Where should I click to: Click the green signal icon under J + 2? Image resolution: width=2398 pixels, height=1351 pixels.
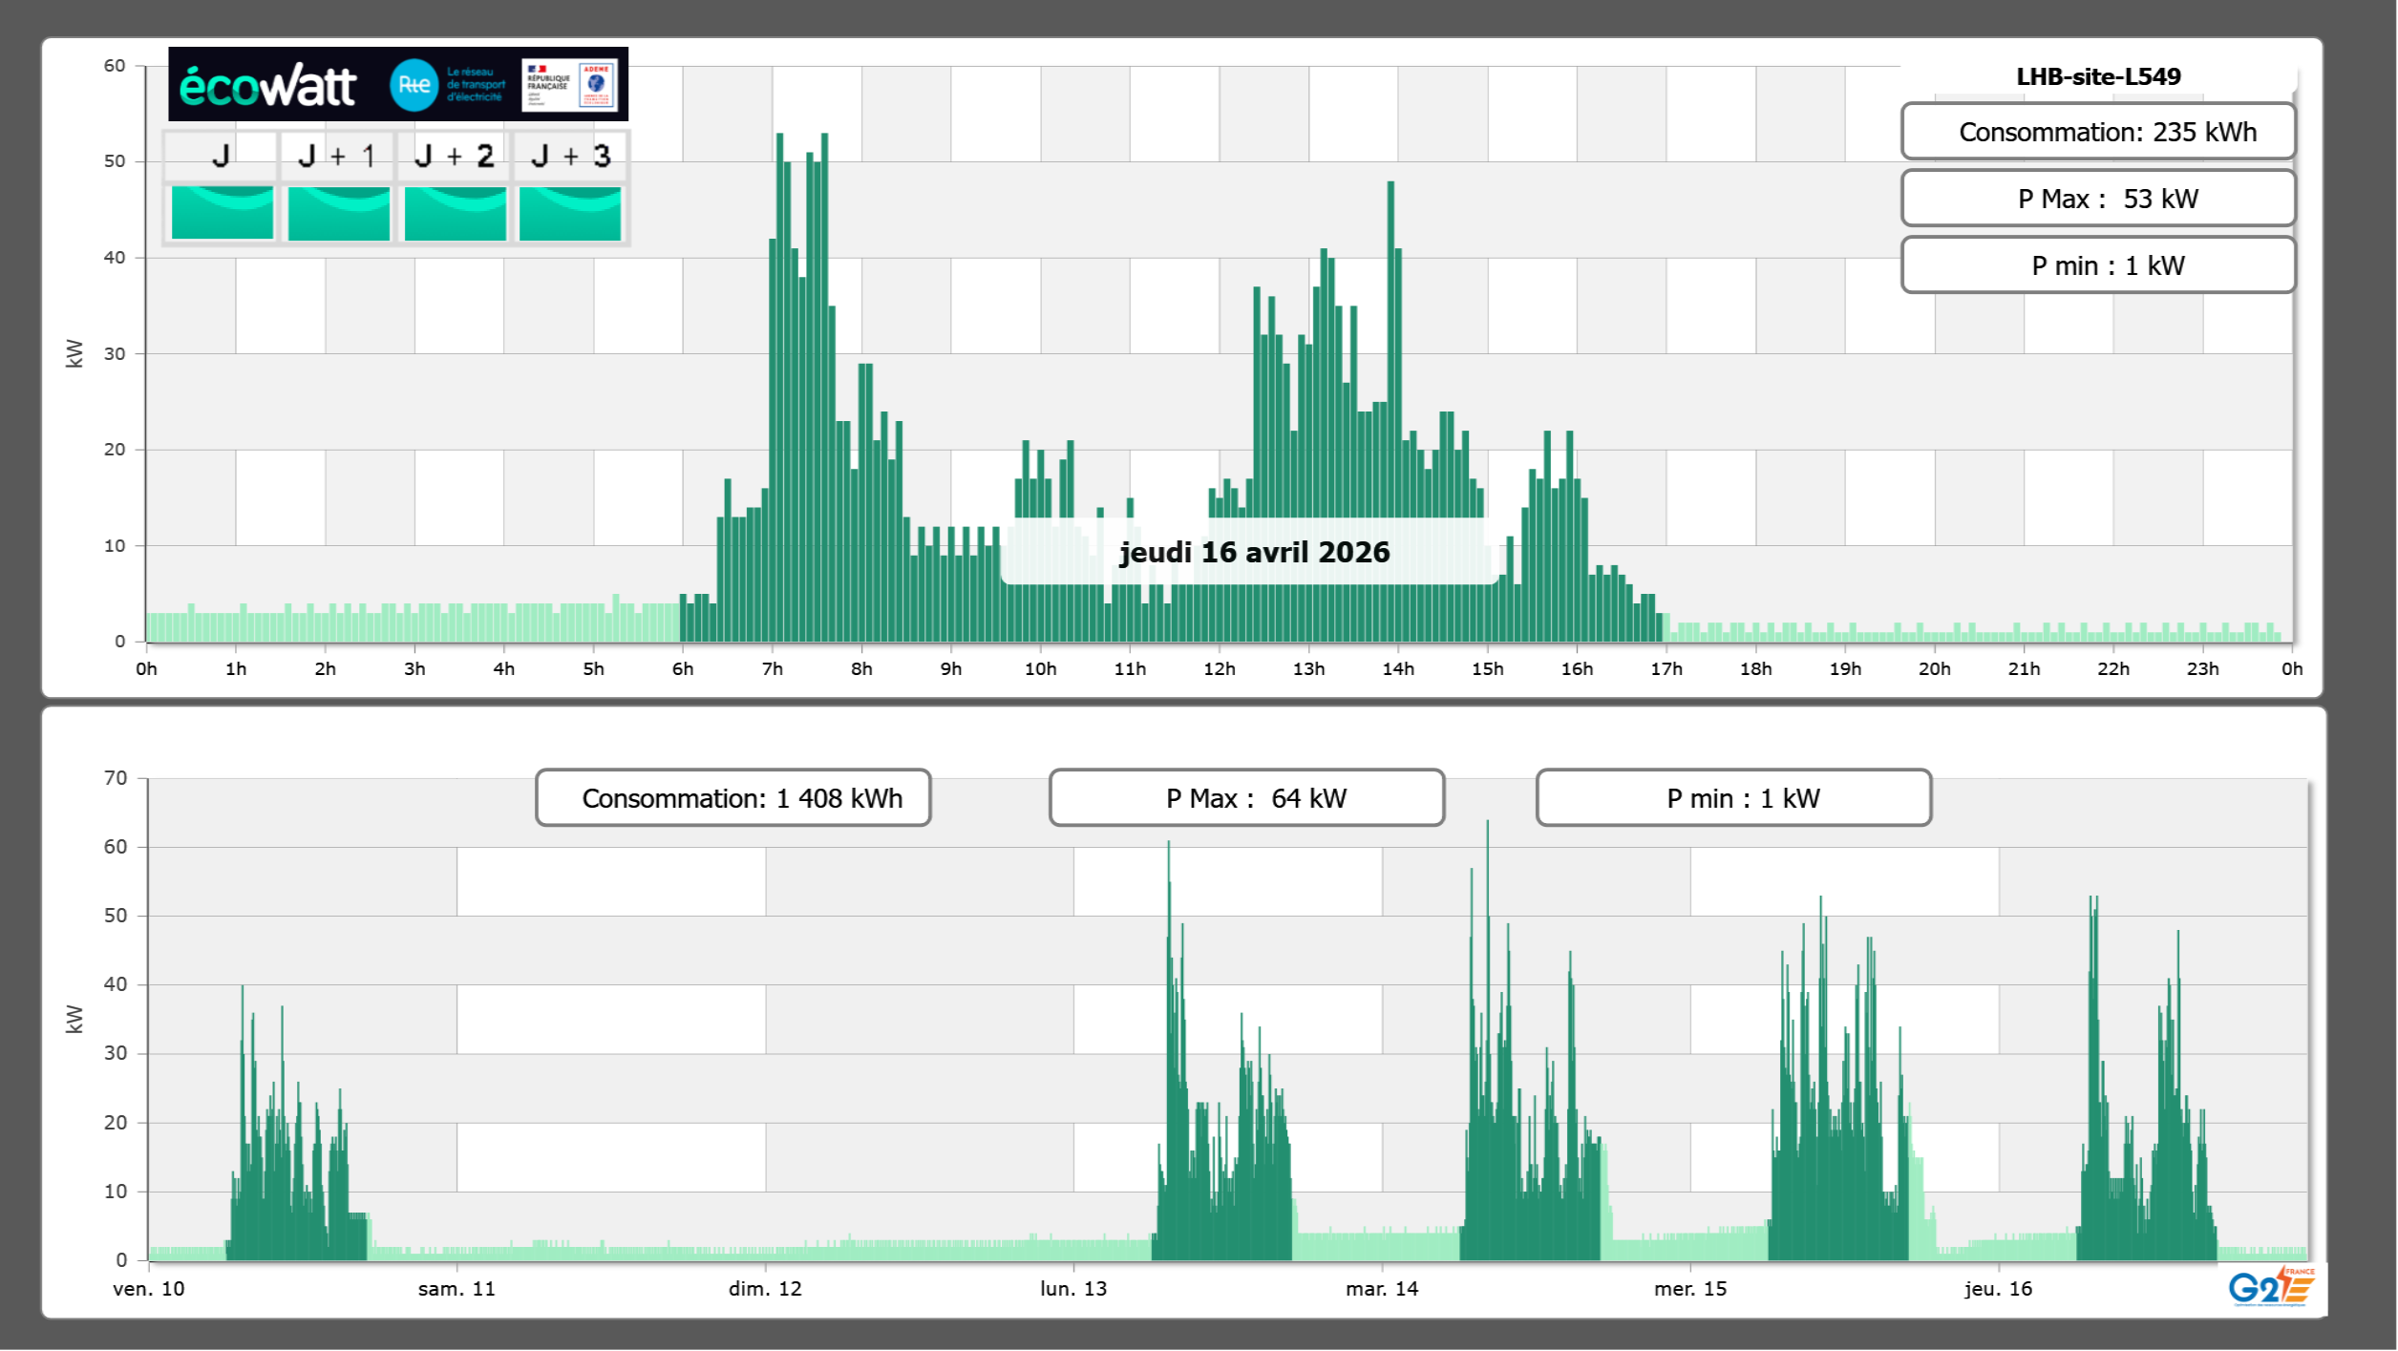[455, 213]
